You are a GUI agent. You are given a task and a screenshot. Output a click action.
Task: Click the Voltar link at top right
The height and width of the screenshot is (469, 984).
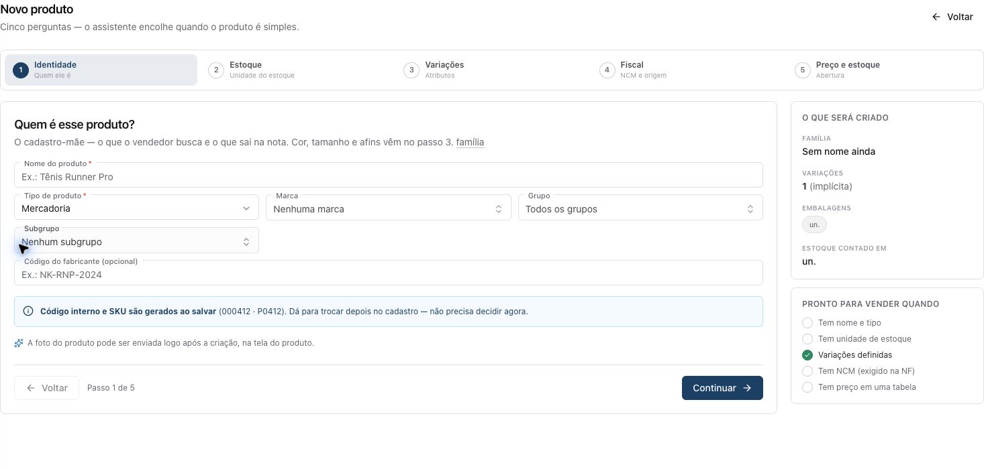click(952, 17)
